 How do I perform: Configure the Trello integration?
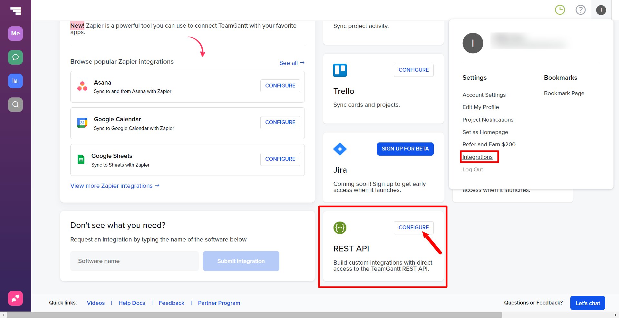pyautogui.click(x=414, y=70)
